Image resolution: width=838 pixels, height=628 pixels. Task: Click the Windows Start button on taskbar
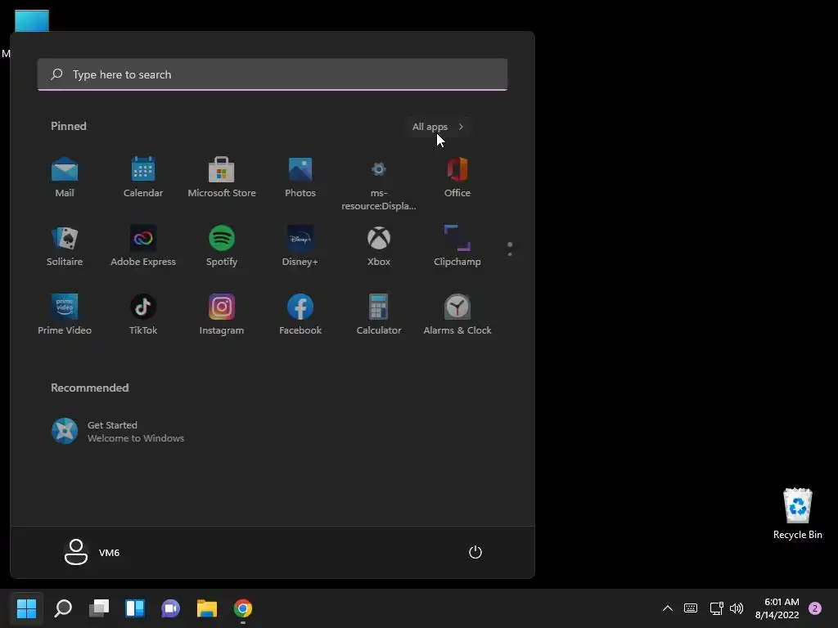coord(26,608)
